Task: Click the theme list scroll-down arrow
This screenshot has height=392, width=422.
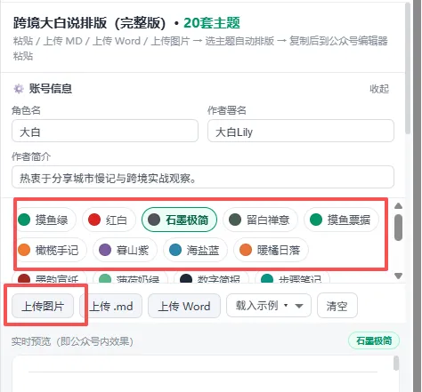Action: click(x=398, y=276)
